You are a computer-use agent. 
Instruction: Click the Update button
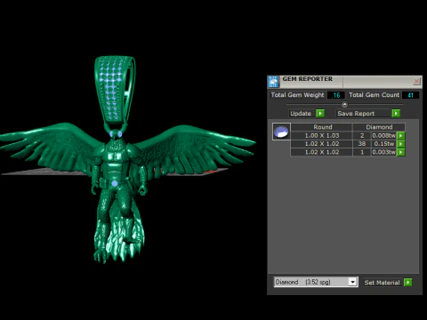302,114
